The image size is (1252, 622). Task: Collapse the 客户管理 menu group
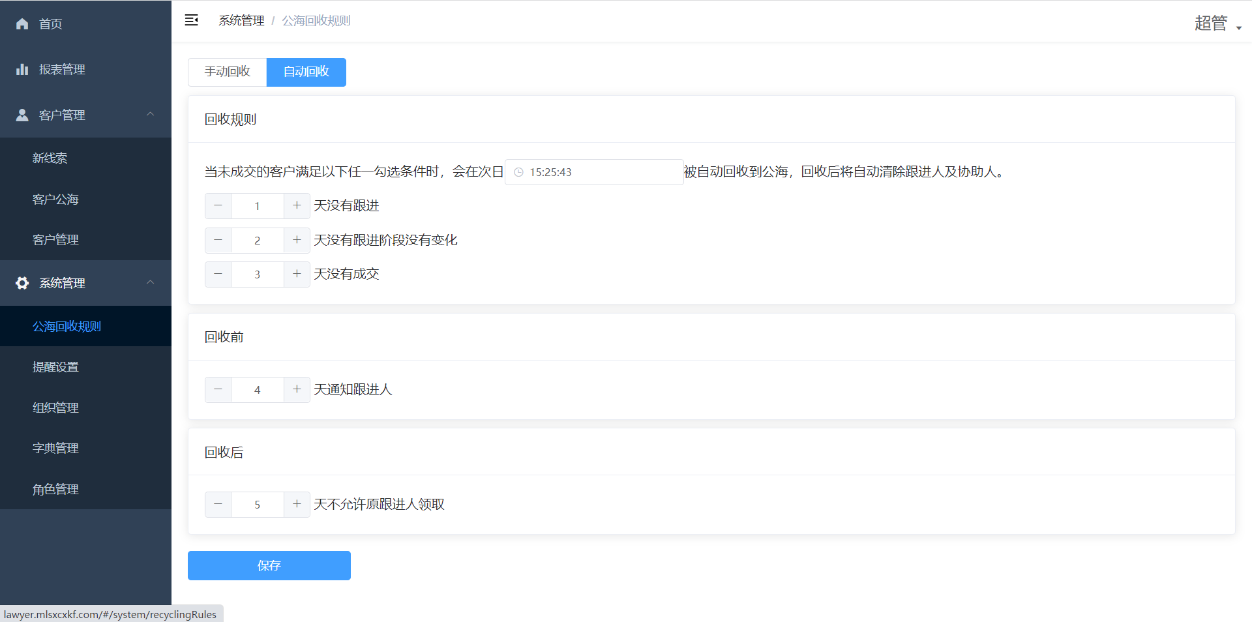(150, 115)
